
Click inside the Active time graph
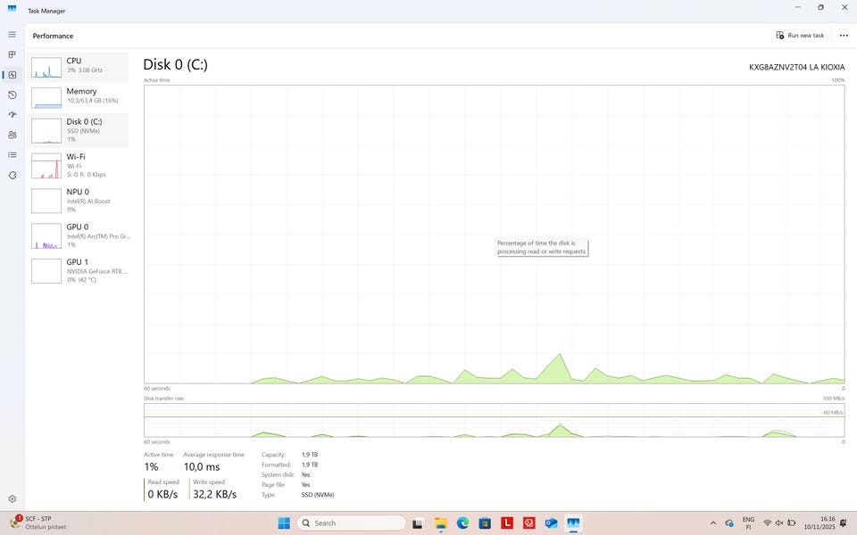(x=494, y=235)
